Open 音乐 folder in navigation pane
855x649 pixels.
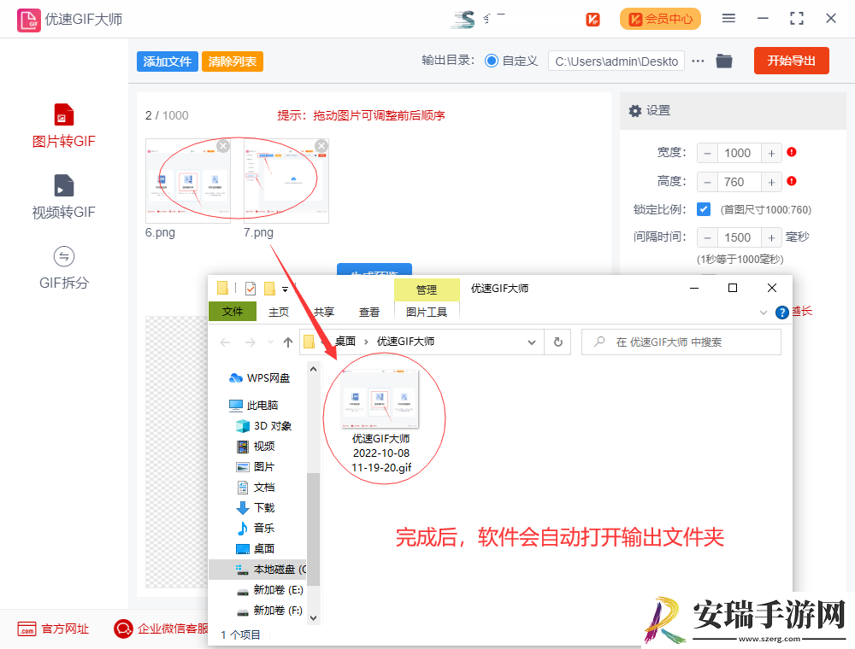[x=255, y=528]
